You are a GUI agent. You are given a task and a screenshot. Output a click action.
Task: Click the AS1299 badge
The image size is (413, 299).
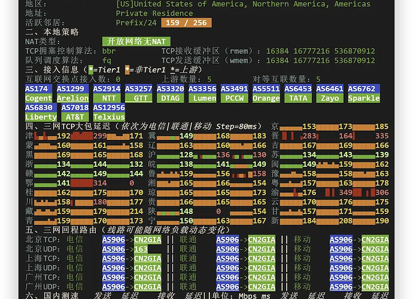pyautogui.click(x=72, y=89)
